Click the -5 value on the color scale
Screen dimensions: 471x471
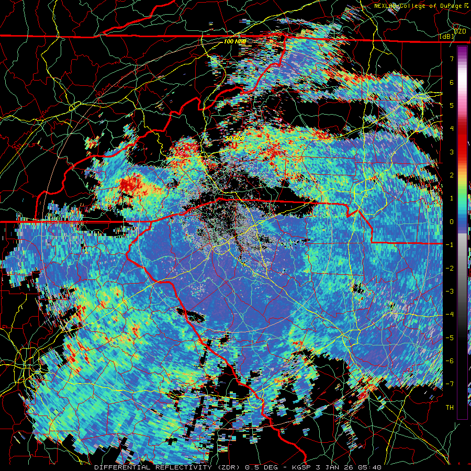coord(450,338)
